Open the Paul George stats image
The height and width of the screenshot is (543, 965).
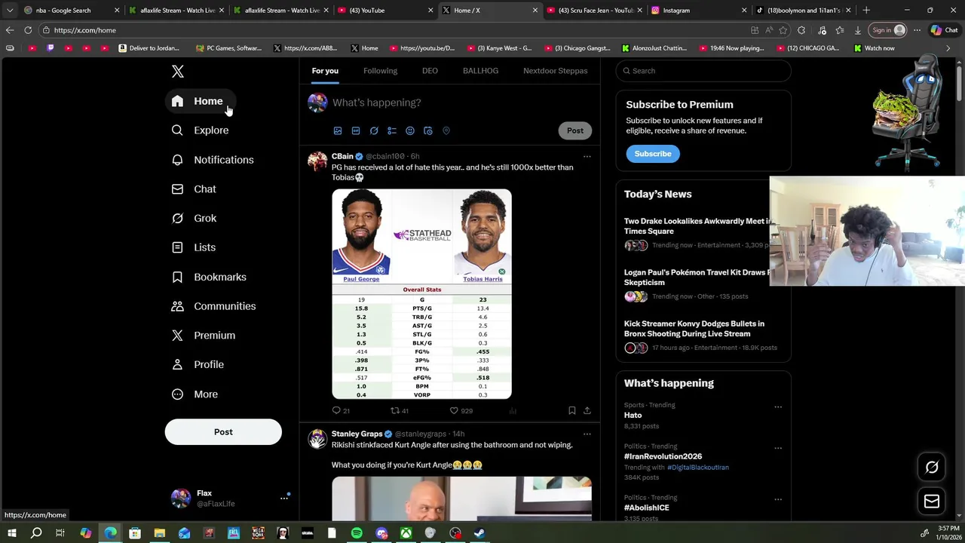click(421, 294)
